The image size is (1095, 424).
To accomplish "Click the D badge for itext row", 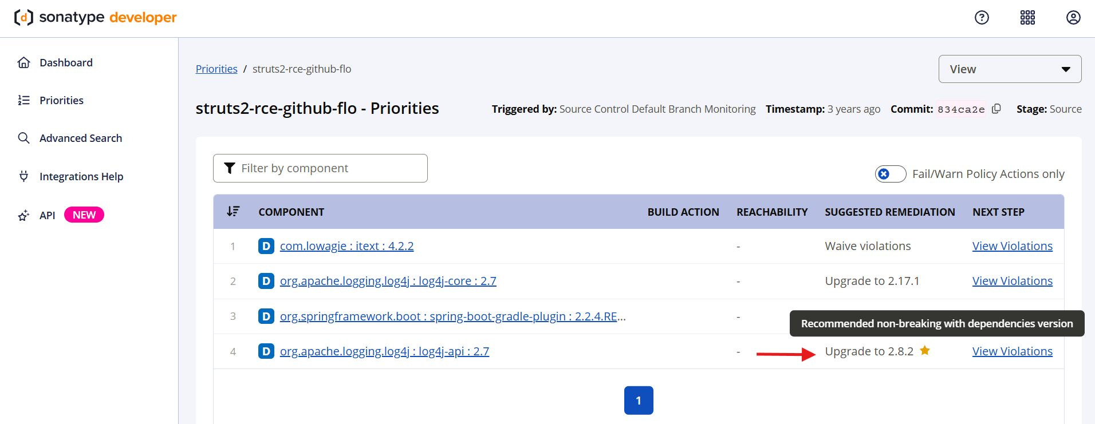I will (x=266, y=246).
